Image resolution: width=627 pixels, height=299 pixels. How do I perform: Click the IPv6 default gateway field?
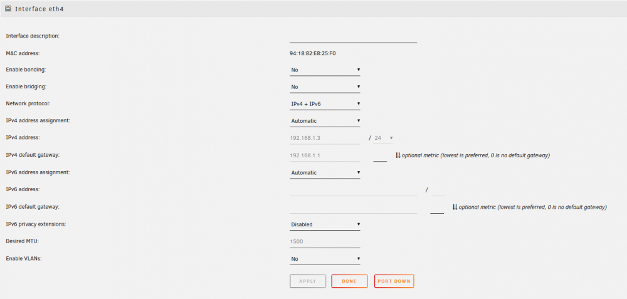pyautogui.click(x=353, y=207)
